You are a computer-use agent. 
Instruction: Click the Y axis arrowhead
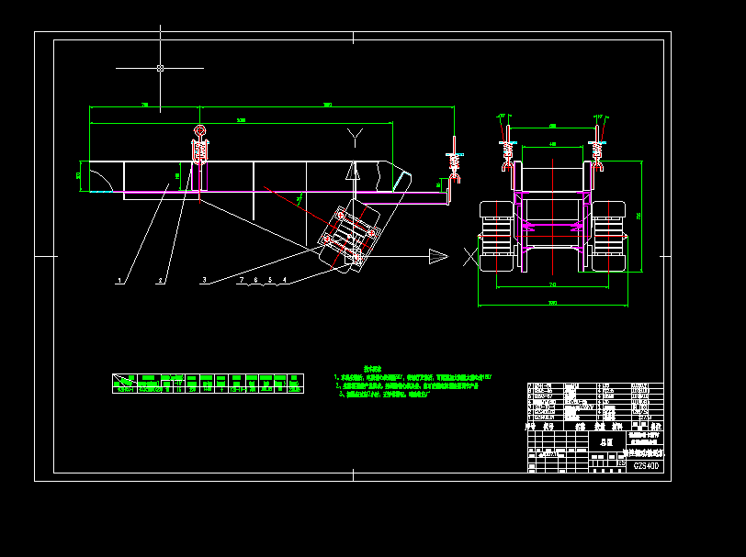[353, 171]
